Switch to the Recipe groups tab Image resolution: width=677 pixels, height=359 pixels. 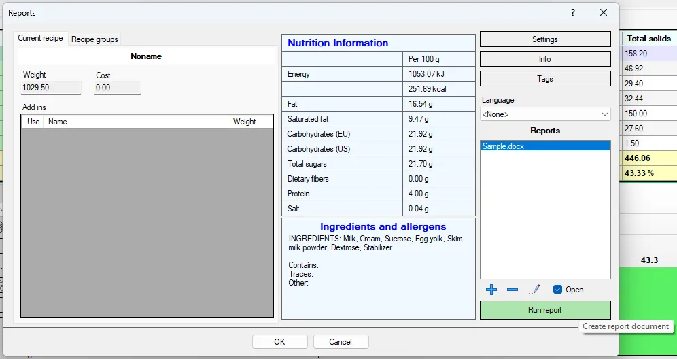(94, 39)
